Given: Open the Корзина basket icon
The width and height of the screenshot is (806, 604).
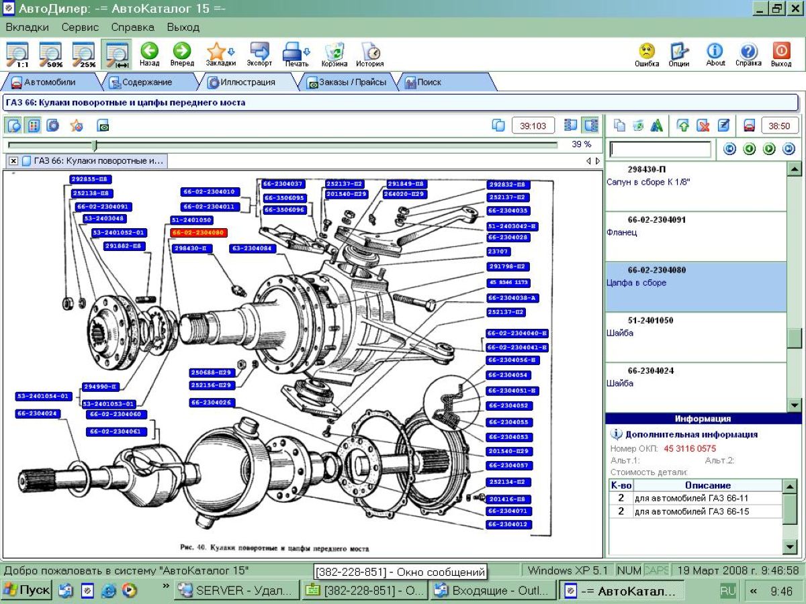Looking at the screenshot, I should (x=334, y=54).
